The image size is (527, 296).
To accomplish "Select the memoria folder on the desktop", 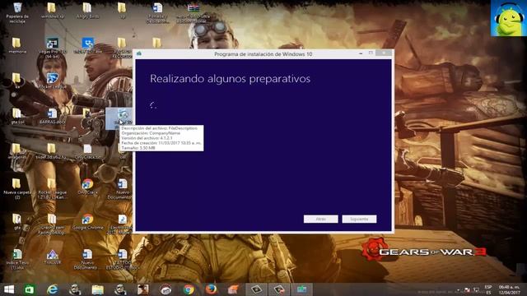I will pos(17,46).
